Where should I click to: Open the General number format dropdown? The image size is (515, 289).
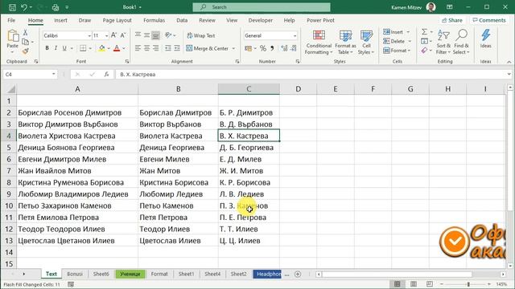(295, 35)
